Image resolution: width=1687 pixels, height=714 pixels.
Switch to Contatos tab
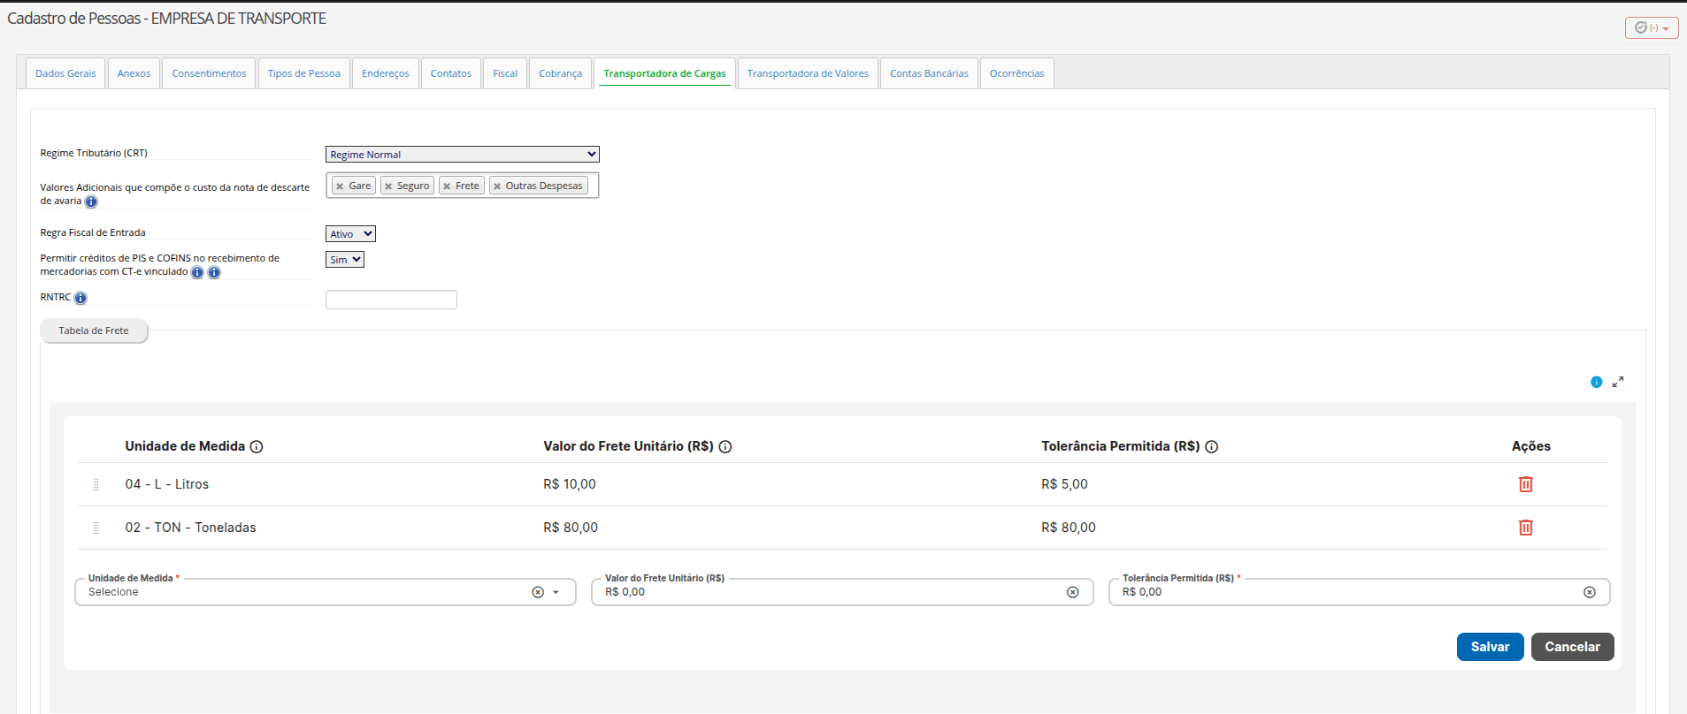[451, 73]
